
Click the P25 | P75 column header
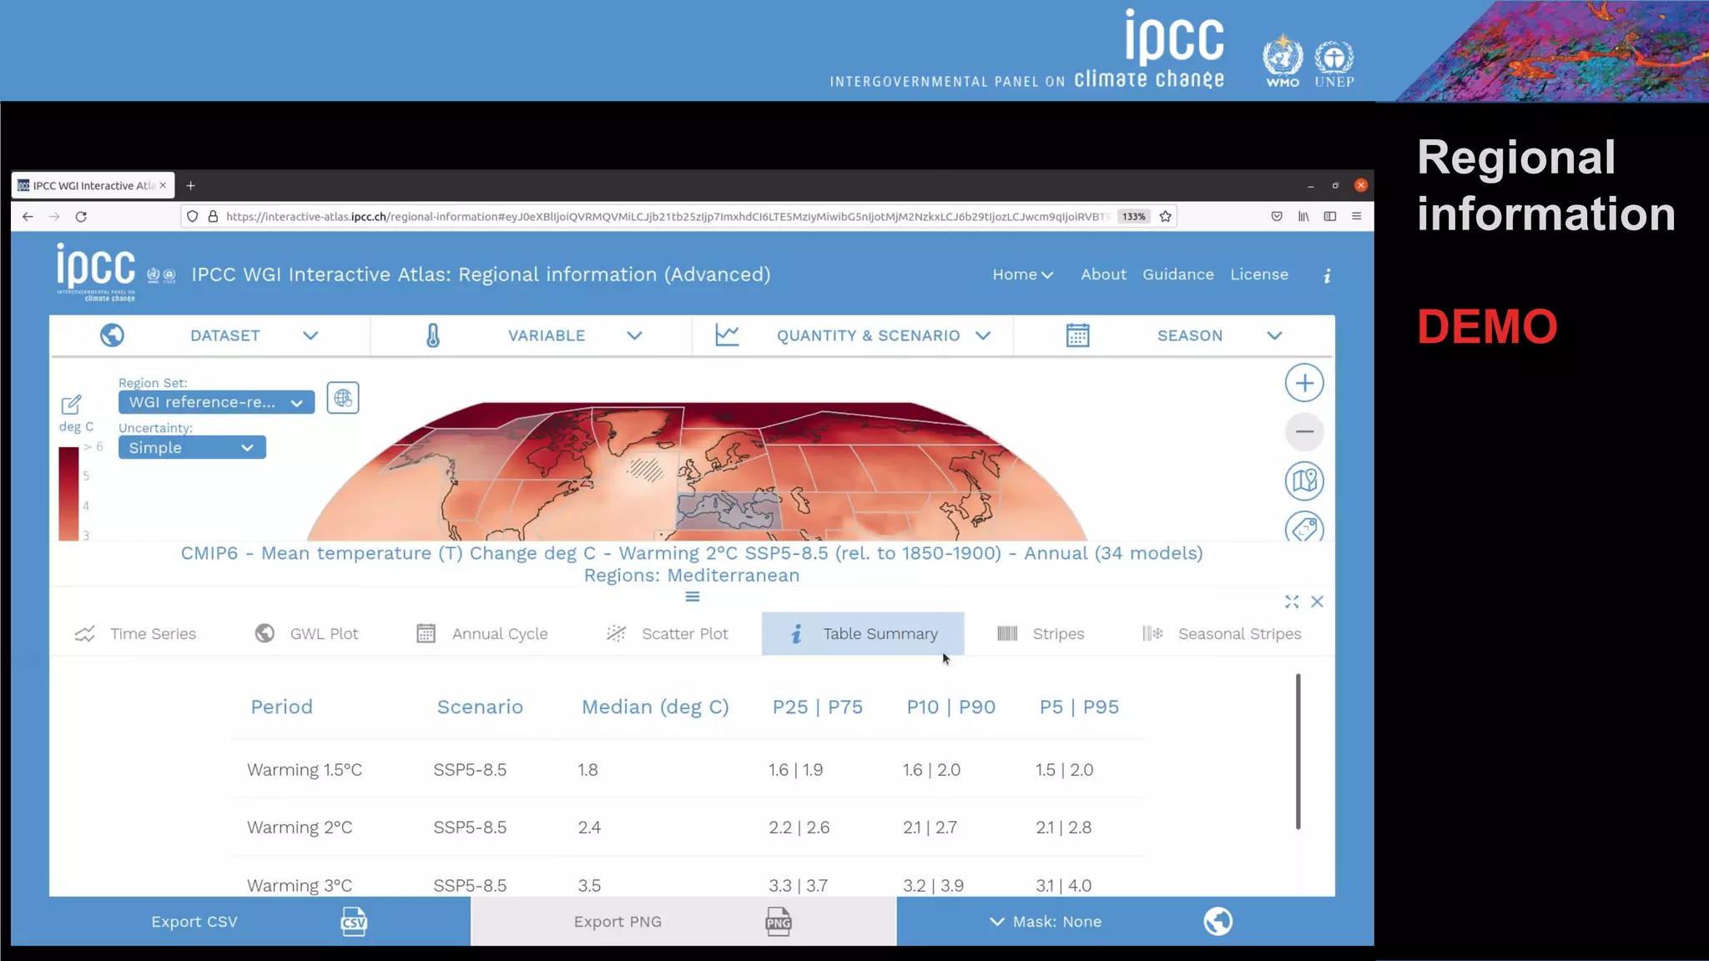[x=817, y=707]
